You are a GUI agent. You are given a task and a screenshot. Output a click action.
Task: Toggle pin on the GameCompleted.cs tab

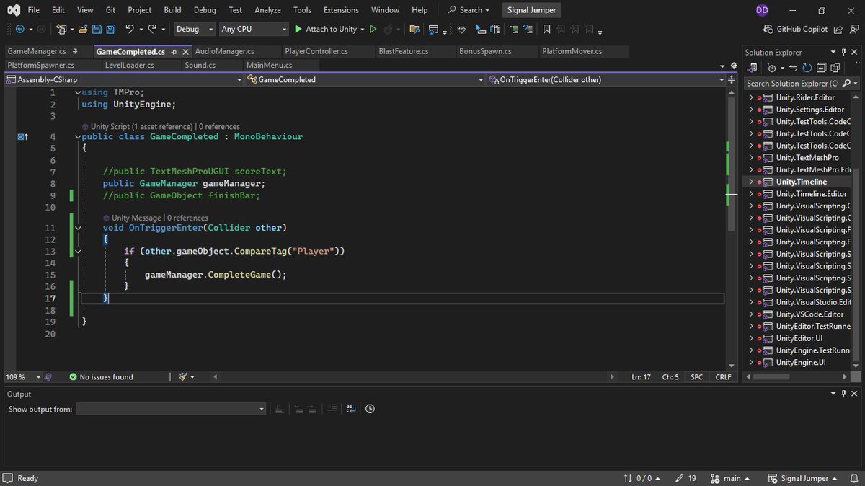point(173,51)
